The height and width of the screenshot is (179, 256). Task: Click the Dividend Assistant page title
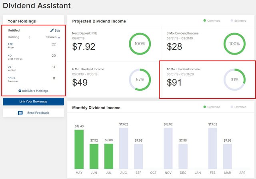(37, 6)
